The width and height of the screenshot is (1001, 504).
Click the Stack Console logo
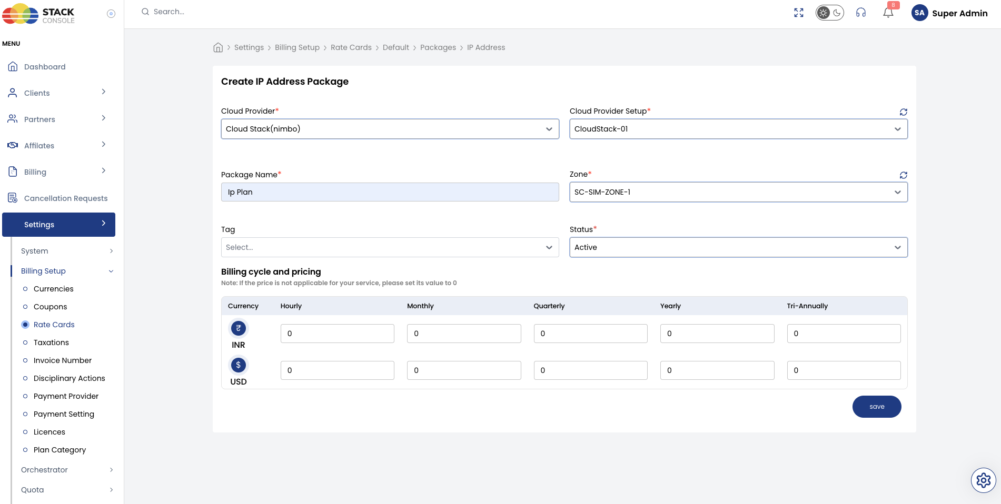[x=38, y=14]
